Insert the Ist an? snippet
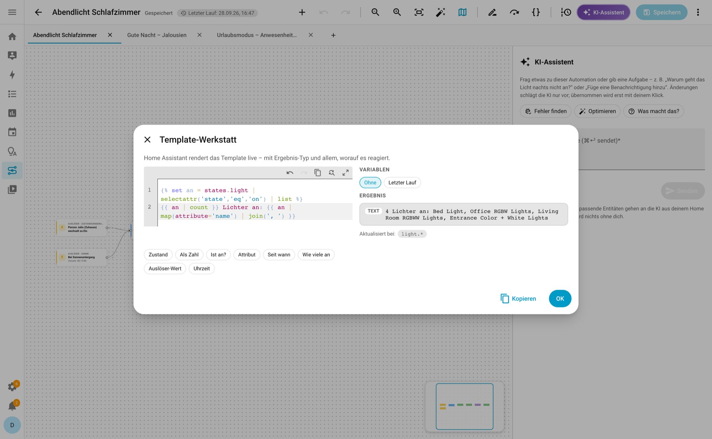Viewport: 712px width, 439px height. 218,255
